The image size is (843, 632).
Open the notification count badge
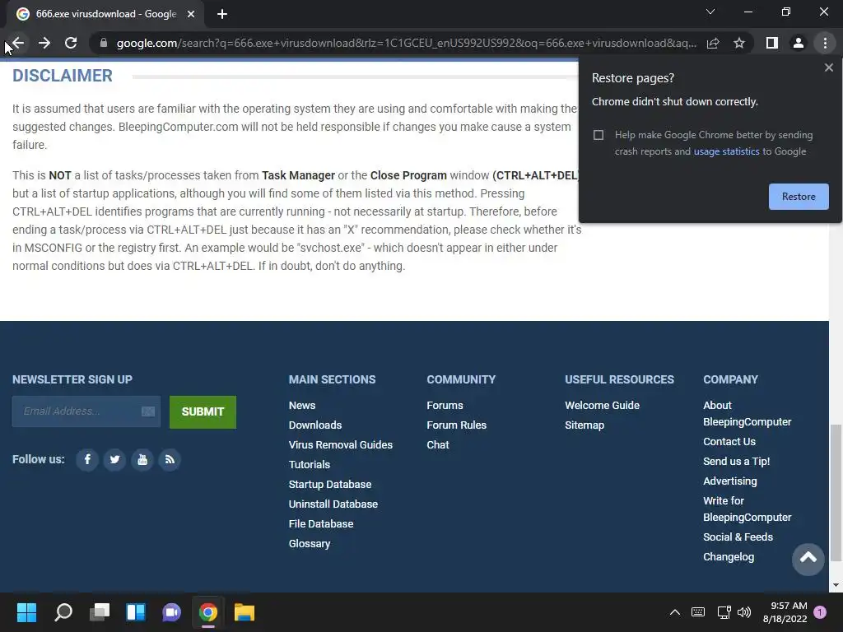tap(820, 612)
